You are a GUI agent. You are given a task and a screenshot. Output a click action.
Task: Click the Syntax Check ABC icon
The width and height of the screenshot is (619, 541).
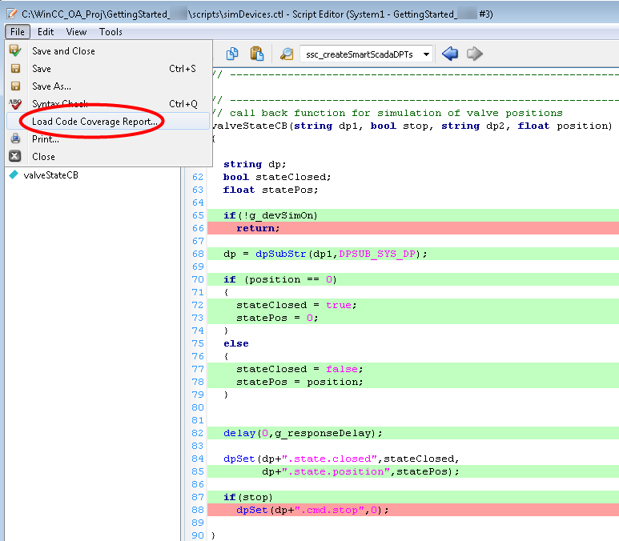[15, 104]
